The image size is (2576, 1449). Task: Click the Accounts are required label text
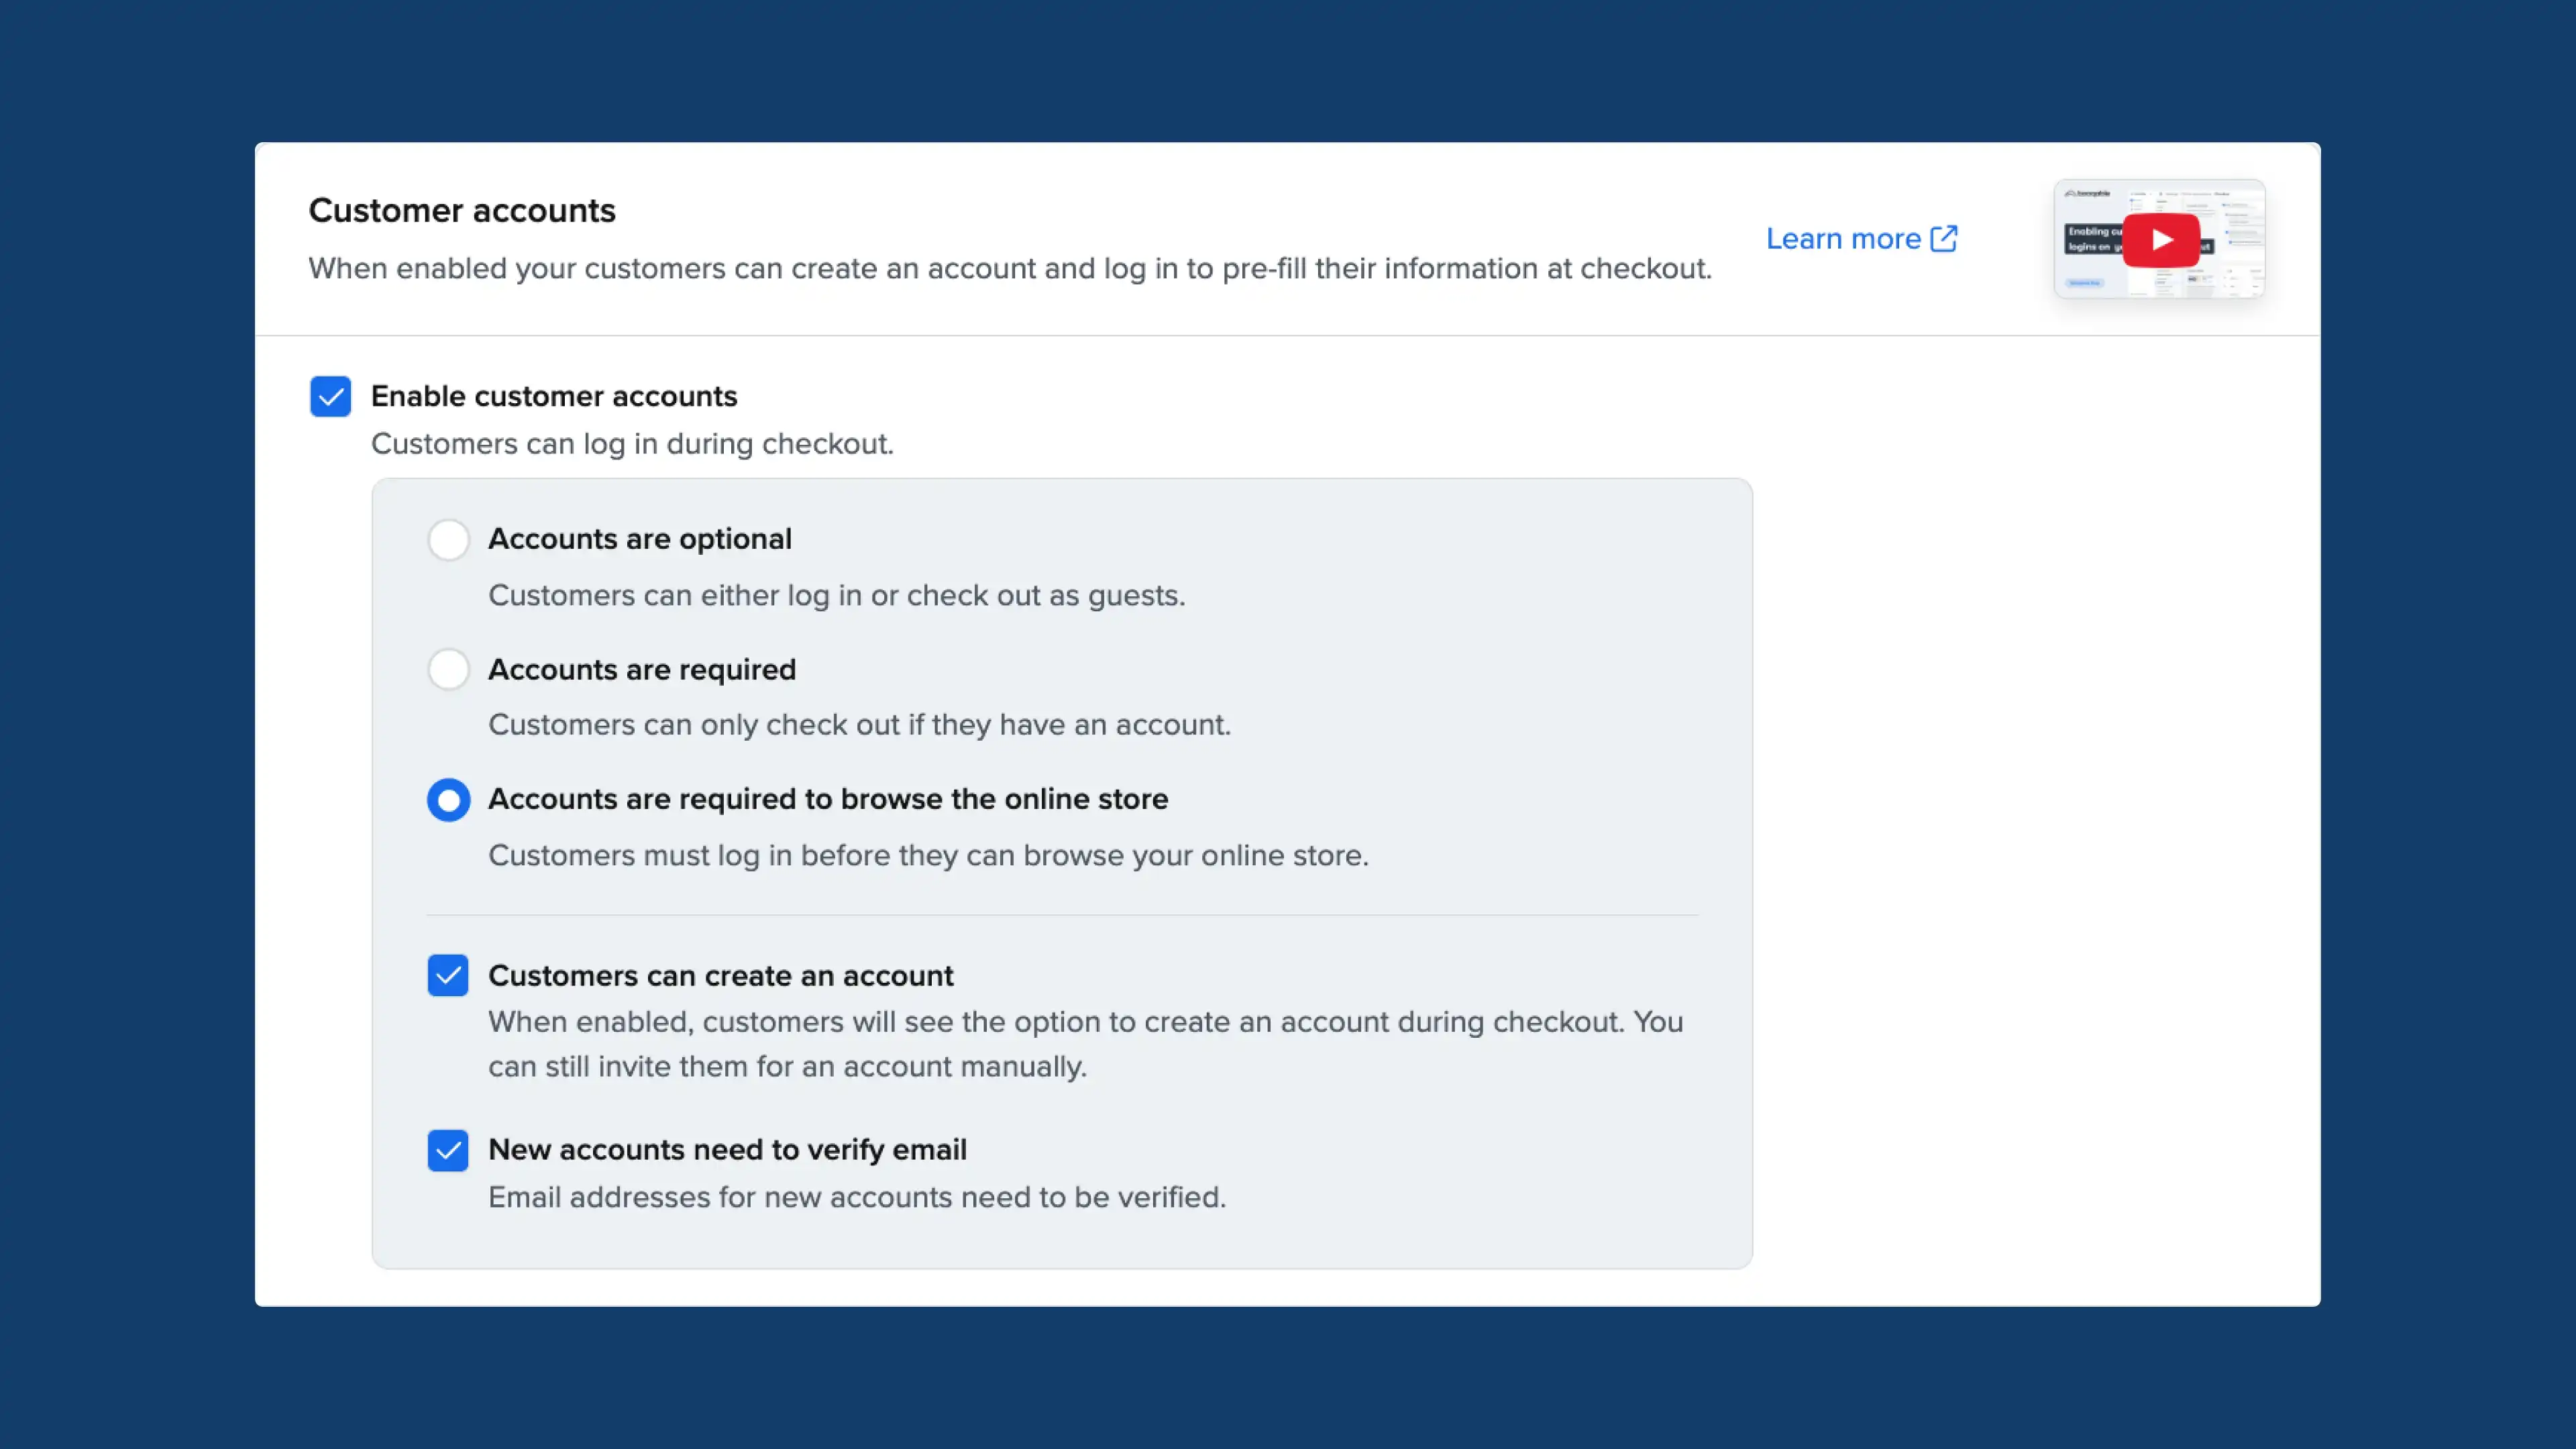[x=641, y=669]
